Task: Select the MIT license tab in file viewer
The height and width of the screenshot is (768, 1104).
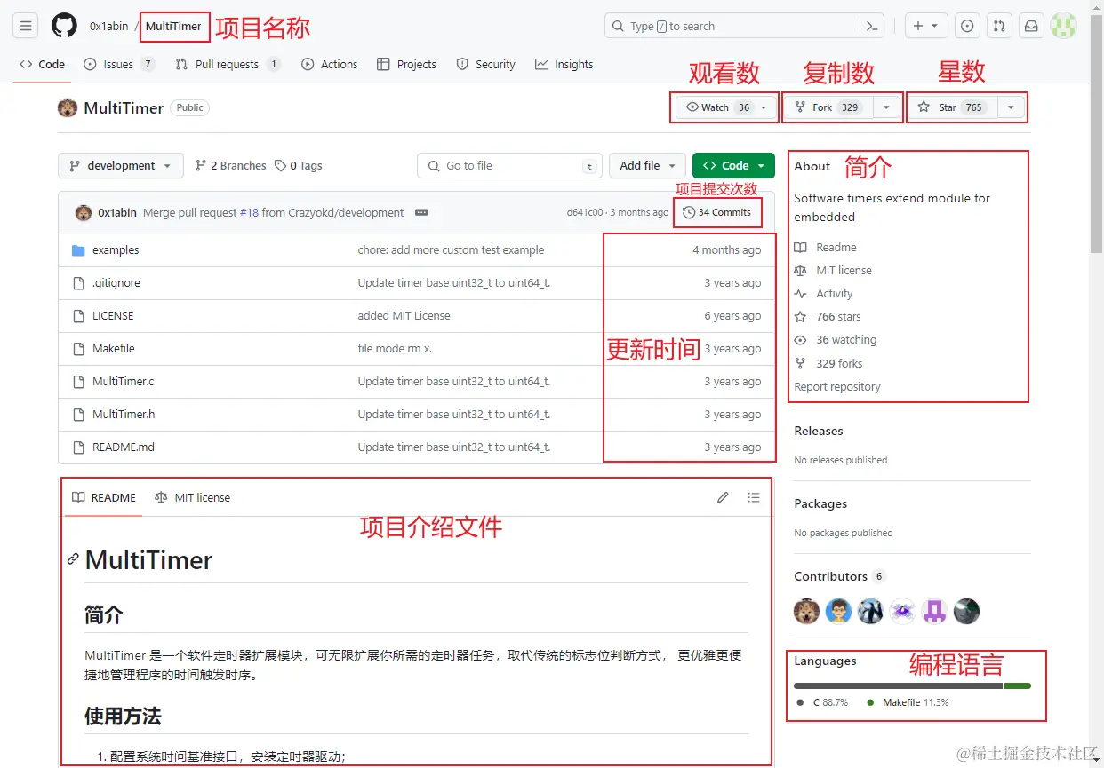Action: click(x=192, y=497)
